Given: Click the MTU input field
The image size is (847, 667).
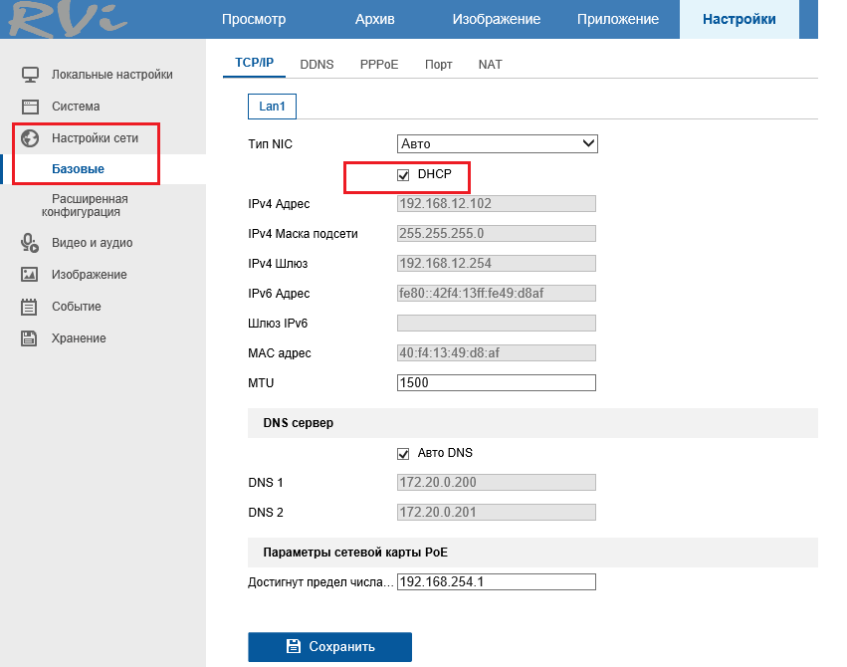Looking at the screenshot, I should coord(496,383).
